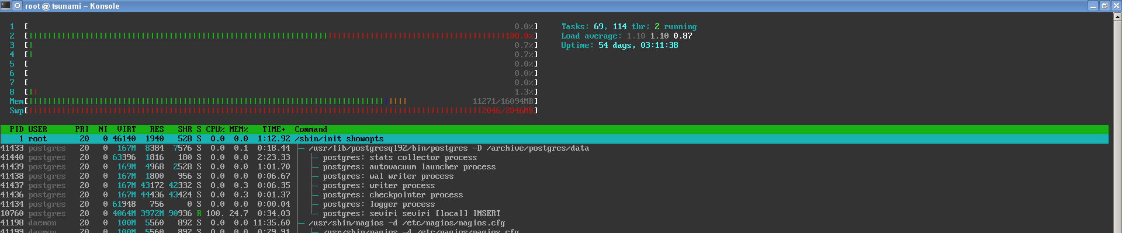The image size is (1122, 233).
Task: Open the Konsole window menu terminal icon
Action: [x=5, y=6]
